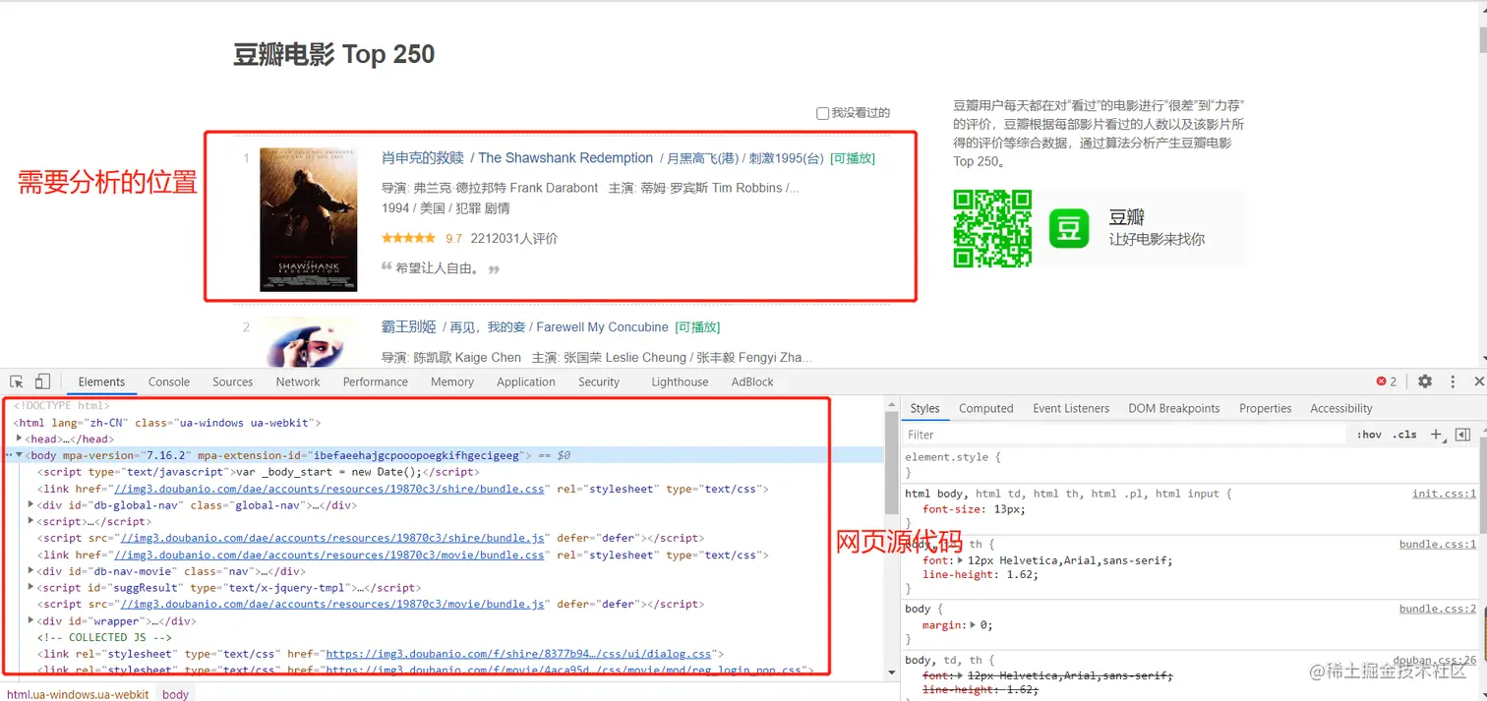This screenshot has height=701, width=1487.
Task: Open the Accessibility pane tab
Action: pos(1340,408)
